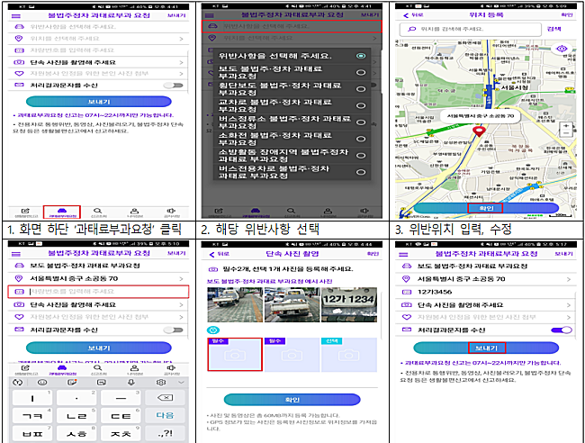The image size is (585, 443).
Task: Expand the row chevron below the 12가3456 entry
Action: 568,304
